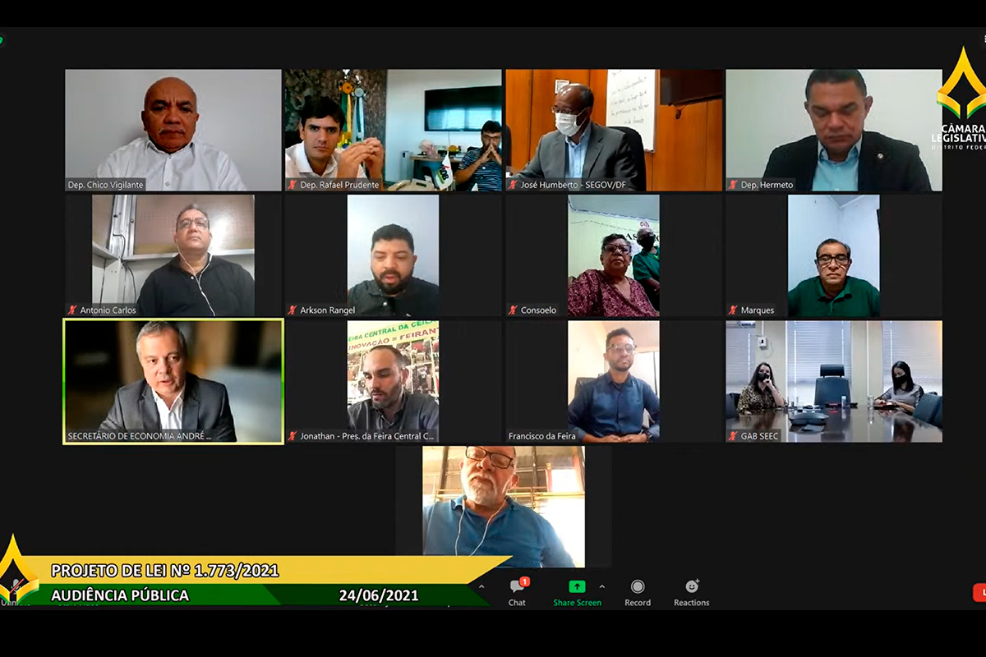Image resolution: width=986 pixels, height=657 pixels.
Task: Click the Câmara Legislativa logo top right
Action: 960,100
